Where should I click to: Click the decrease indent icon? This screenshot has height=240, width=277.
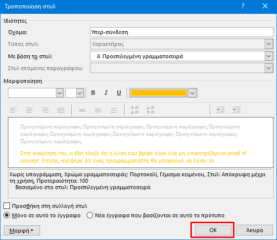pos(221,110)
